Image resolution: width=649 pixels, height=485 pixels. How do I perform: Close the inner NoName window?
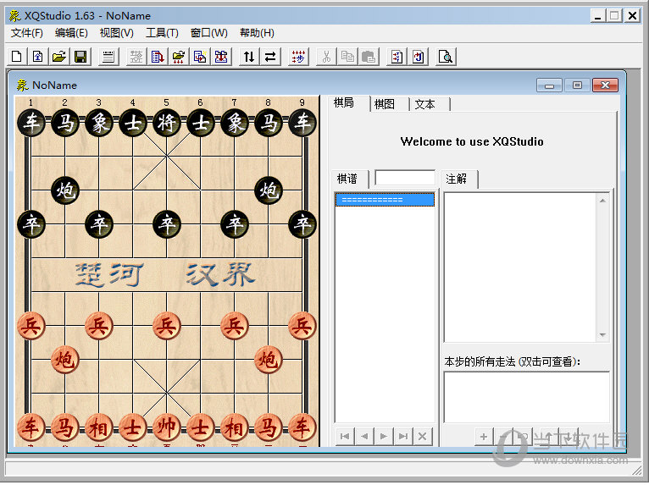(x=605, y=85)
